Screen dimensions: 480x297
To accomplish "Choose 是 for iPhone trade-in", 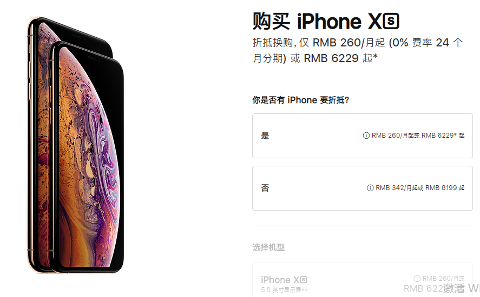I will point(363,136).
